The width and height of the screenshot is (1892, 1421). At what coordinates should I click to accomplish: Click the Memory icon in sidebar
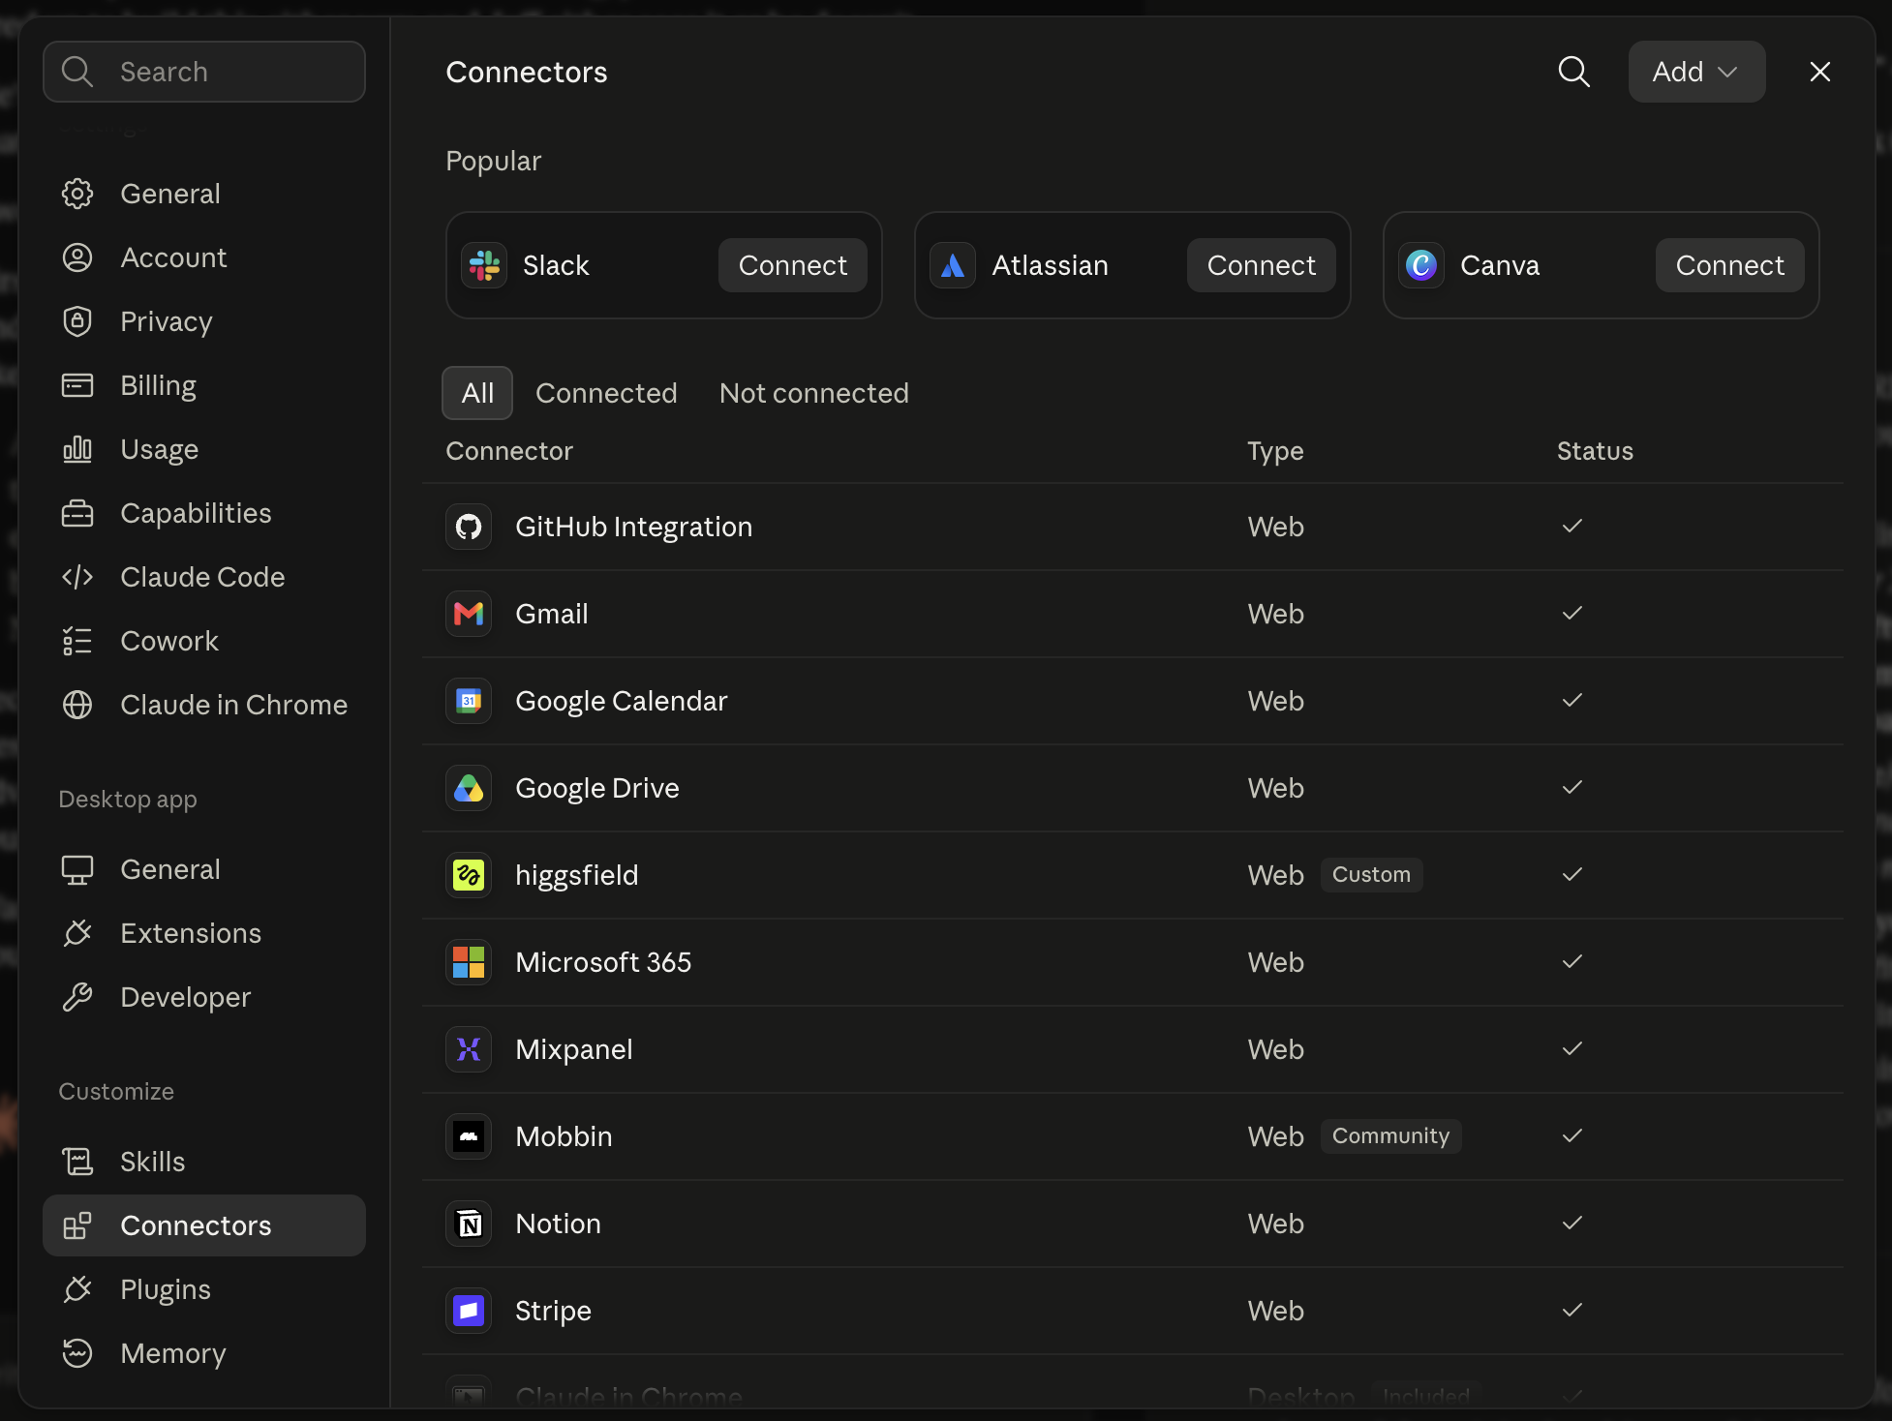tap(77, 1353)
